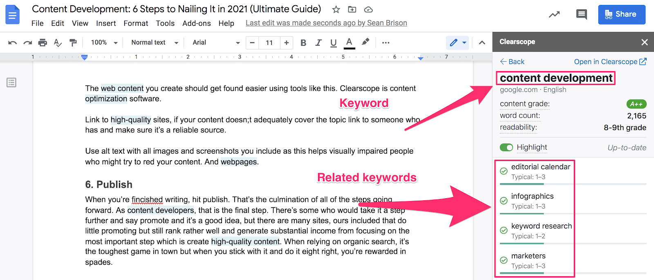Click the move-to-folder icon
Image resolution: width=654 pixels, height=280 pixels.
352,9
